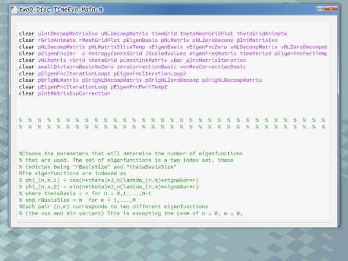Click the phi_(n,m,2) sine definition comment

click(x=109, y=187)
